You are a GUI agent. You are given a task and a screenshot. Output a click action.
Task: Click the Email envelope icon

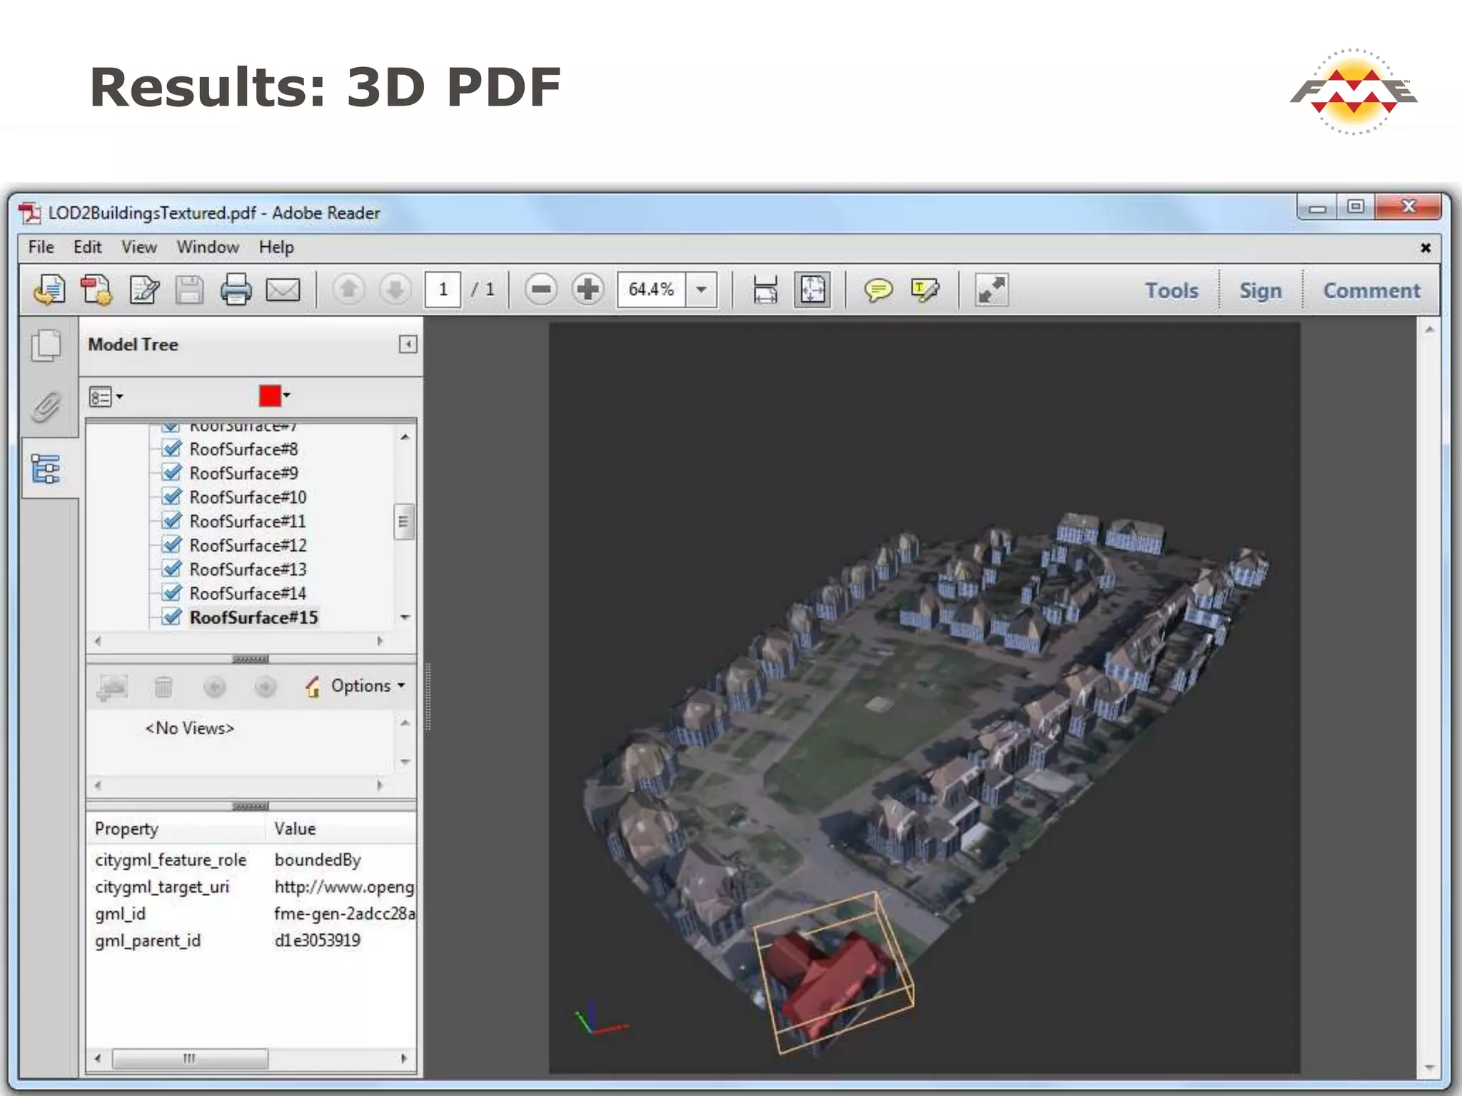pos(283,290)
